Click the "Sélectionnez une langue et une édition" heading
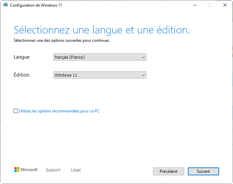This screenshot has width=233, height=184. [102, 30]
